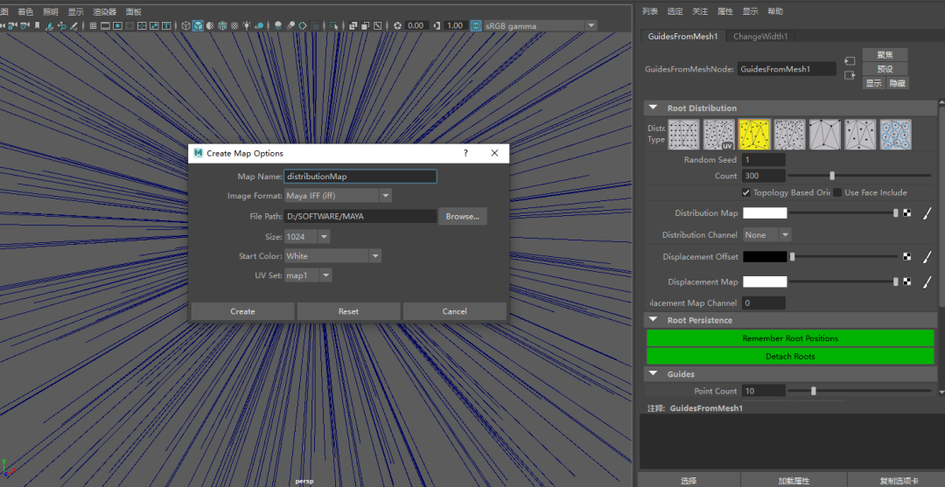
Task: Open the Image Format dropdown
Action: click(338, 196)
